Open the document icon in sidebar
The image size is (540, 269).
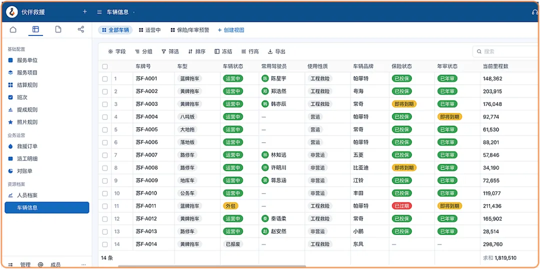point(58,29)
